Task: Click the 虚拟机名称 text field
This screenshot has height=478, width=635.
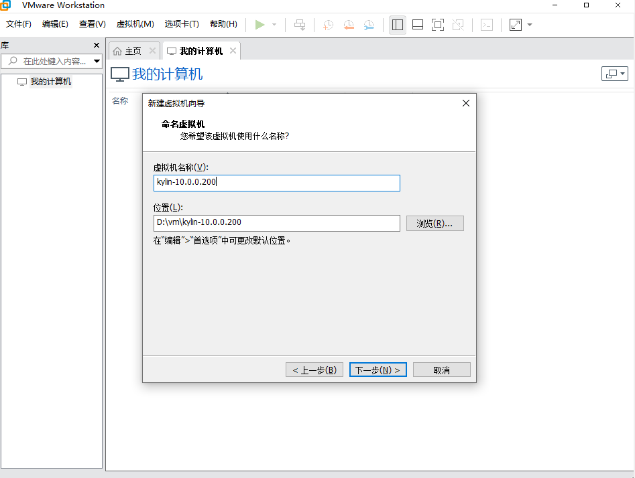Action: pos(277,183)
